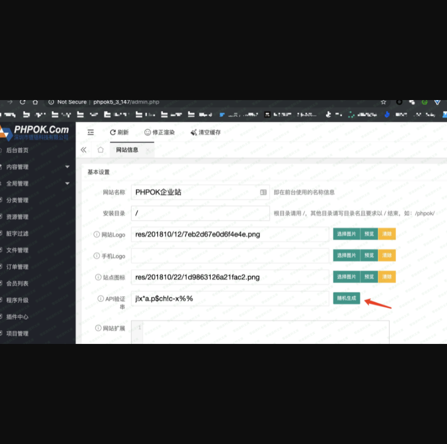The image size is (447, 444).
Task: Expand the 全局管理 sidebar menu arrow
Action: (67, 184)
